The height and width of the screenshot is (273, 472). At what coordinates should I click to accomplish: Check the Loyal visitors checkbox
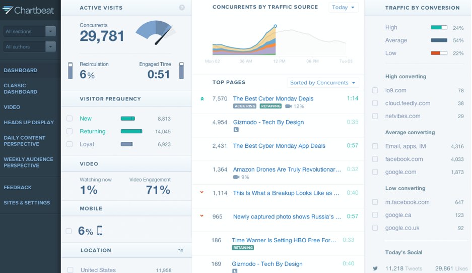point(70,144)
